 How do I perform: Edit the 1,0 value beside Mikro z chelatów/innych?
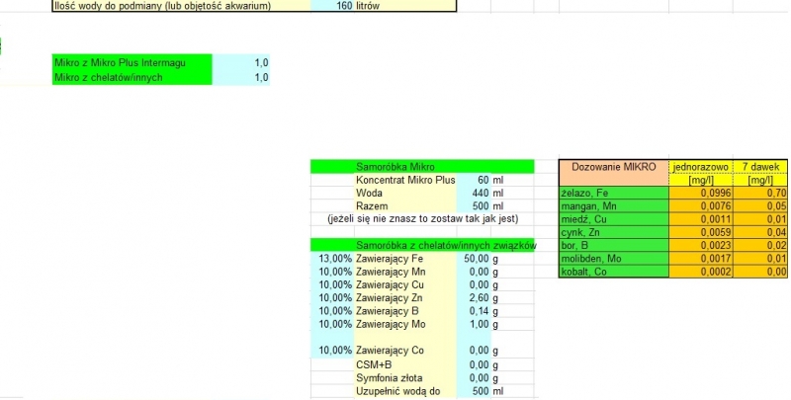[x=241, y=77]
